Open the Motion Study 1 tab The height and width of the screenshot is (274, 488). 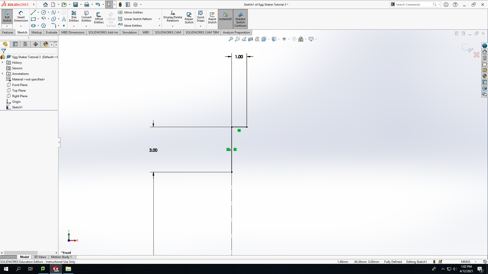[61, 257]
